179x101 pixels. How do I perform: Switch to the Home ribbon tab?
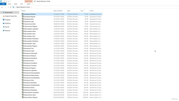point(9,4)
